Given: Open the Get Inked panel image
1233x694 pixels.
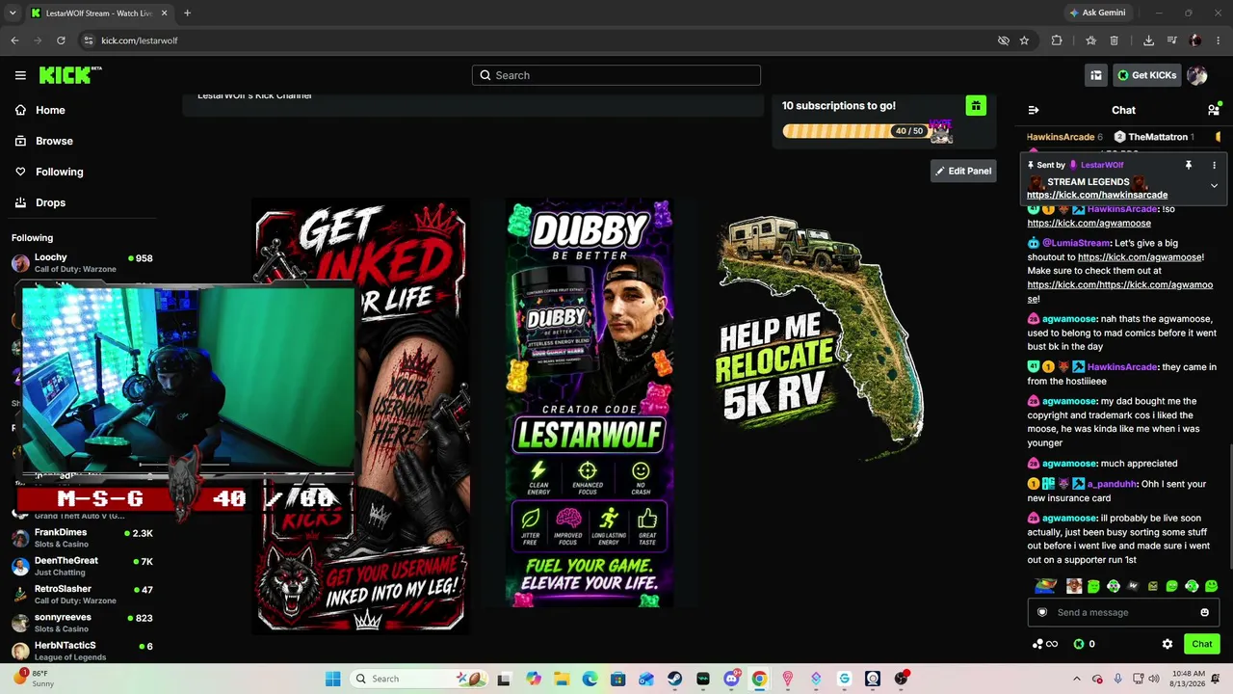Looking at the screenshot, I should coord(361,416).
